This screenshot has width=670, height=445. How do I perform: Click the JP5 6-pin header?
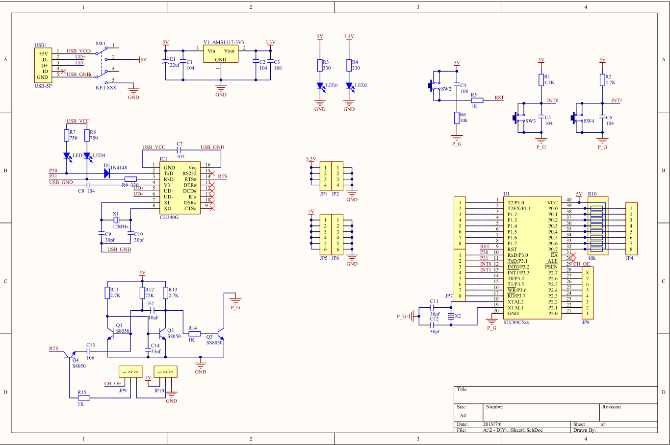325,235
